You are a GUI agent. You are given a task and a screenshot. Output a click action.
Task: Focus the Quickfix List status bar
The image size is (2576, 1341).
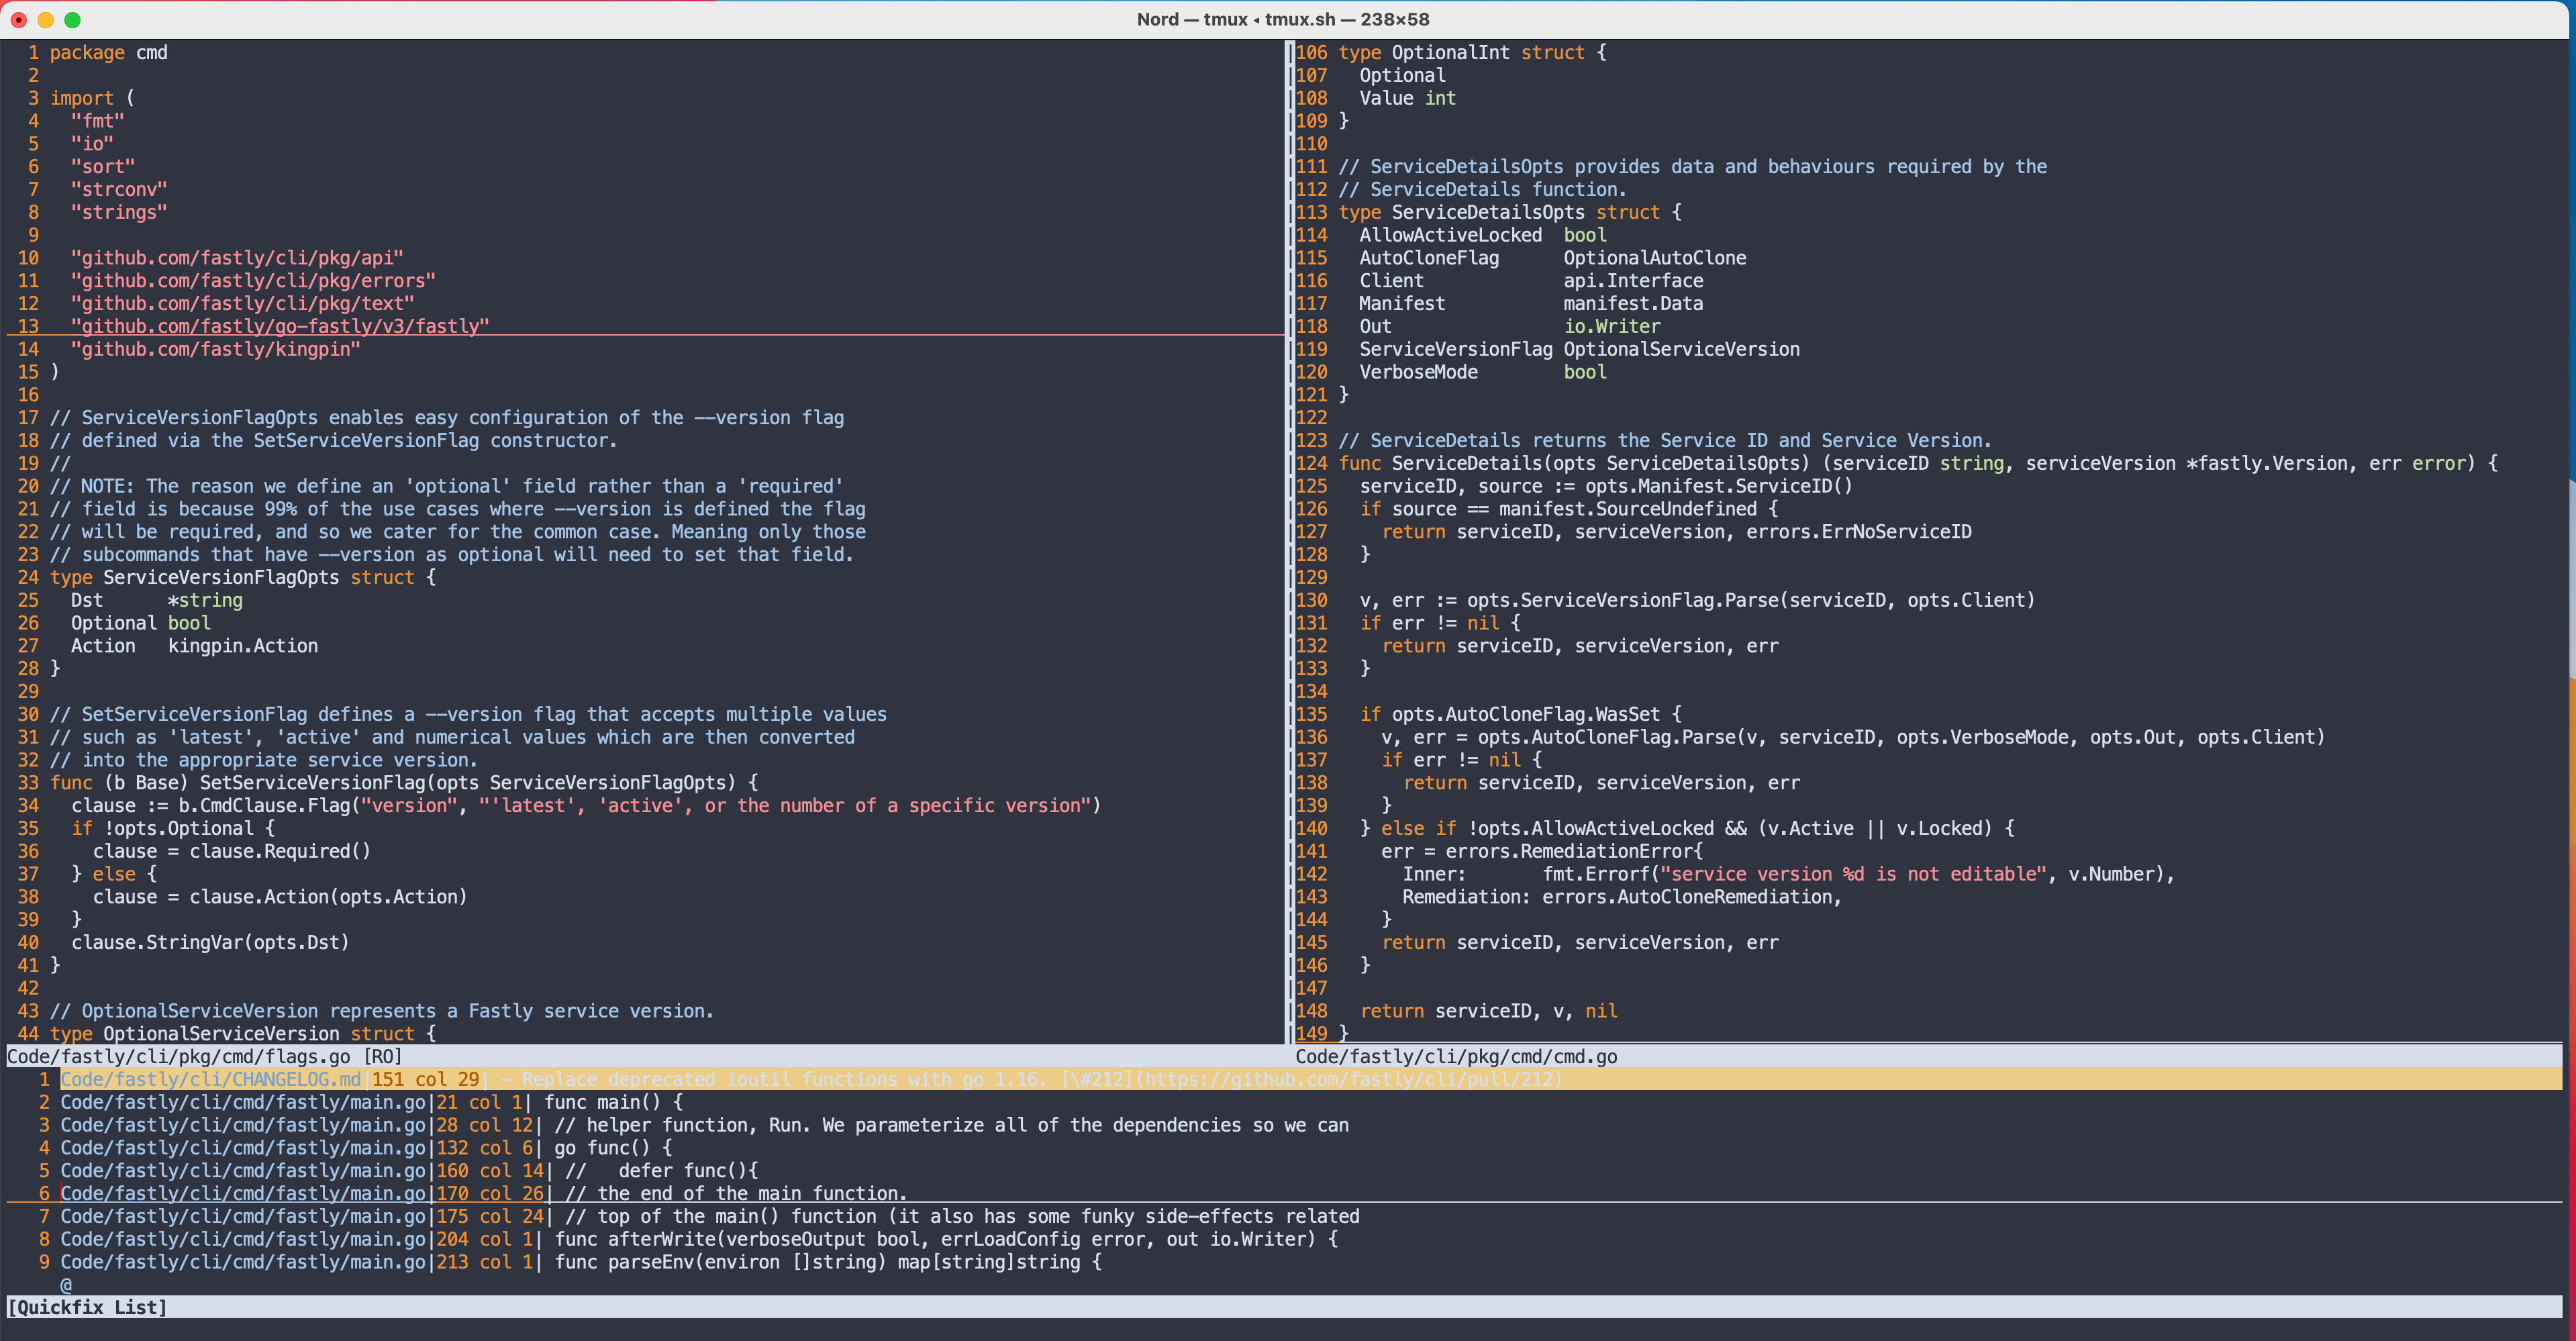(x=88, y=1307)
